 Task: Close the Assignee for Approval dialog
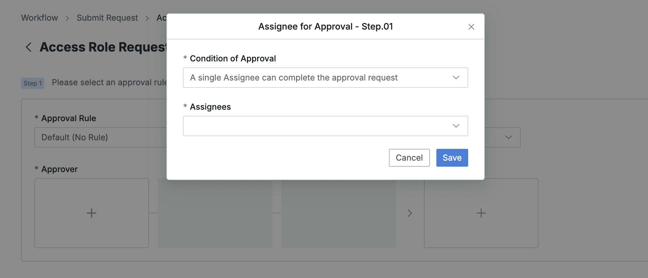[471, 27]
